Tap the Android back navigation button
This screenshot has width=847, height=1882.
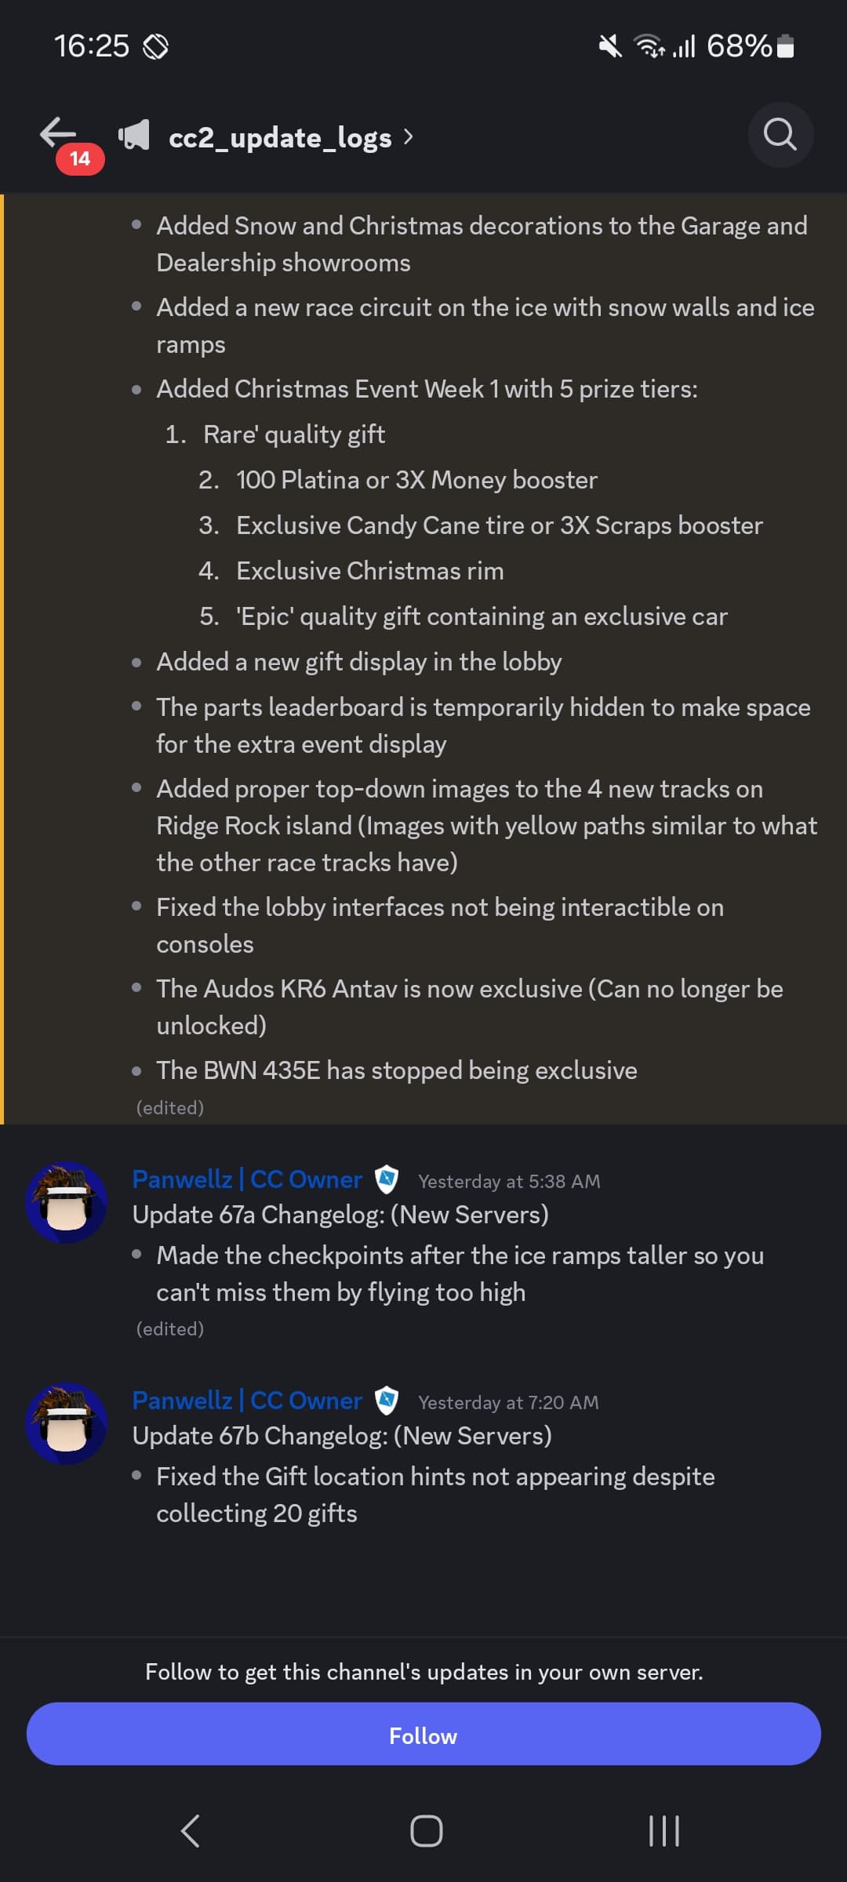click(190, 1831)
